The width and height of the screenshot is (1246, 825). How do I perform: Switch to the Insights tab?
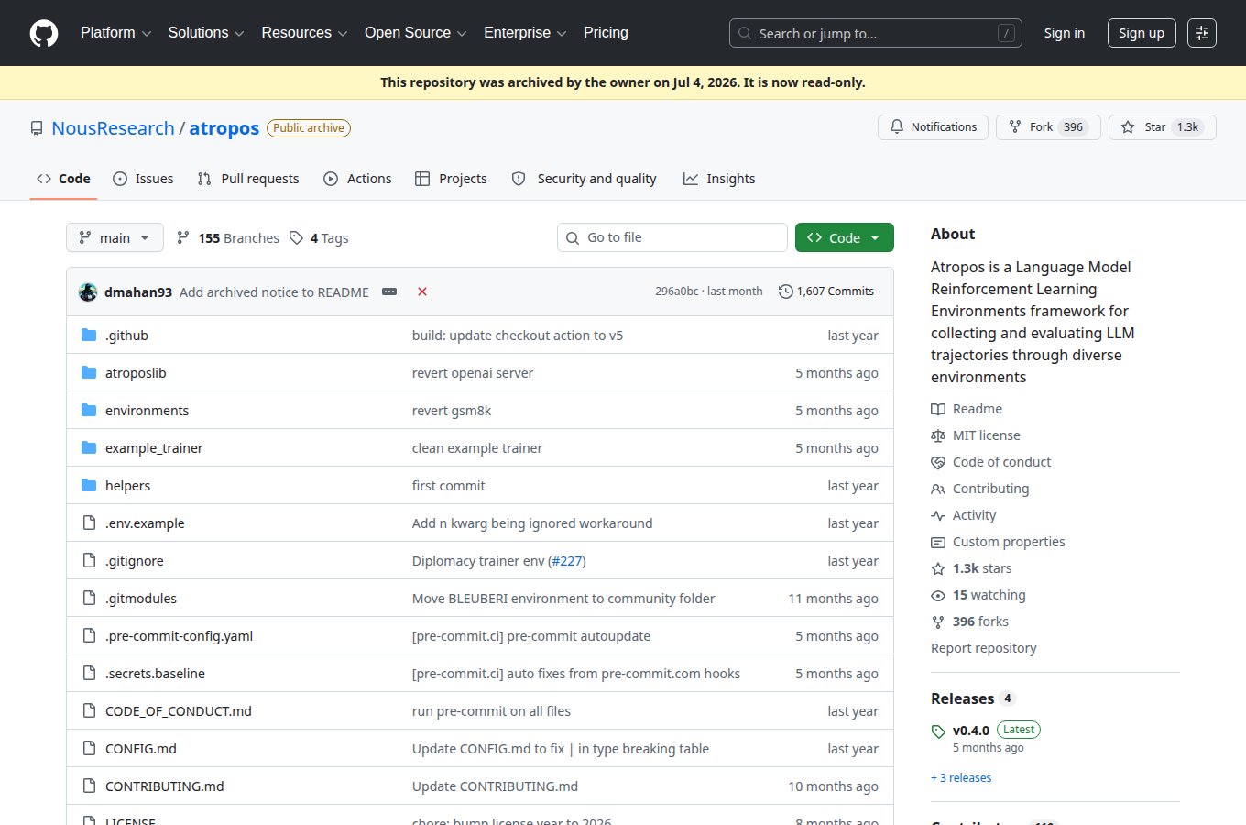[x=719, y=179]
